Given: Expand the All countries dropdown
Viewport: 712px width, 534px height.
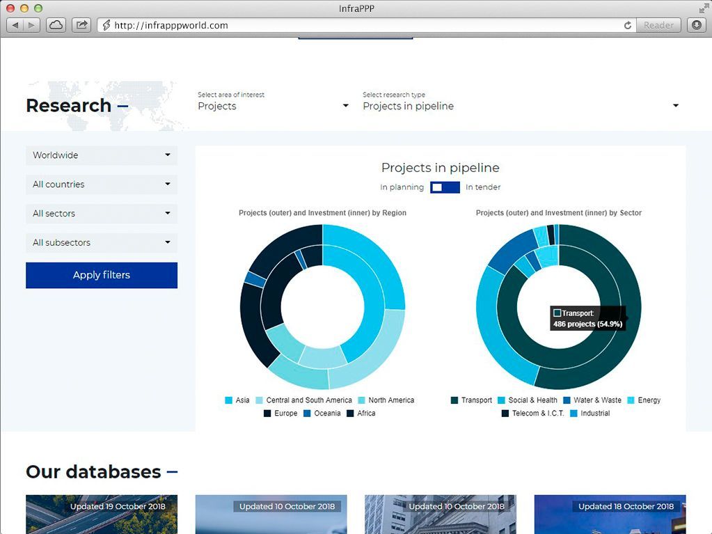Looking at the screenshot, I should (102, 184).
